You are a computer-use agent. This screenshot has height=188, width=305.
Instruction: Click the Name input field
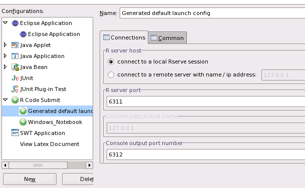pyautogui.click(x=212, y=13)
